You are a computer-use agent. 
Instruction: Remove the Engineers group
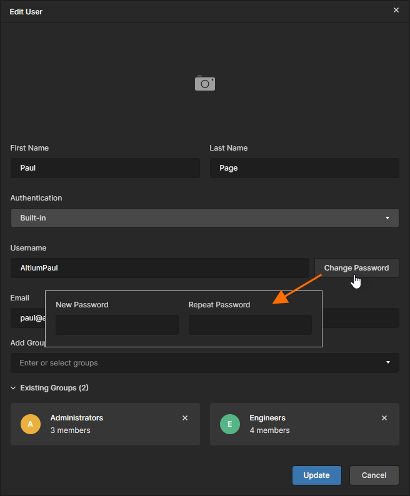tap(384, 418)
